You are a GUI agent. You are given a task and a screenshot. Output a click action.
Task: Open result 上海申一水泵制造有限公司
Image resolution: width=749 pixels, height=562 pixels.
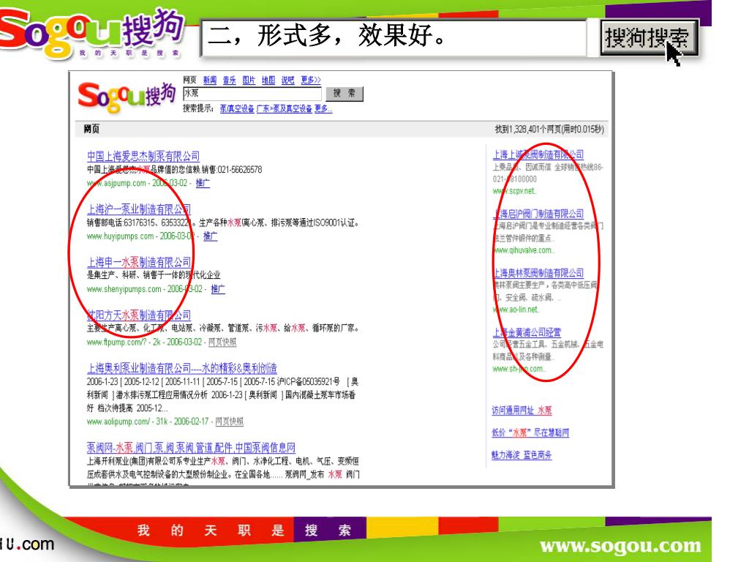coord(139,263)
